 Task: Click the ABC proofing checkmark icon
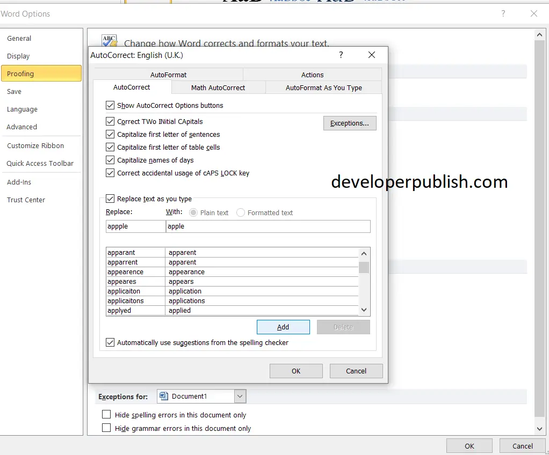[x=109, y=41]
